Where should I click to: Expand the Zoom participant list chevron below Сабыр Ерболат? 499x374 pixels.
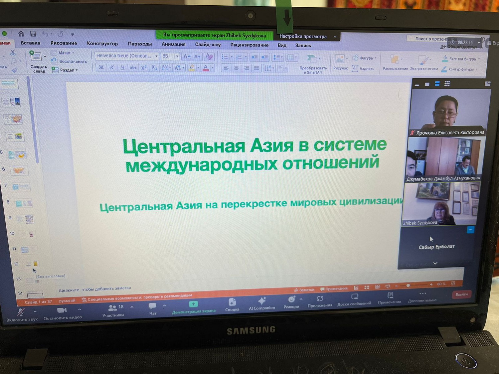pos(435,263)
